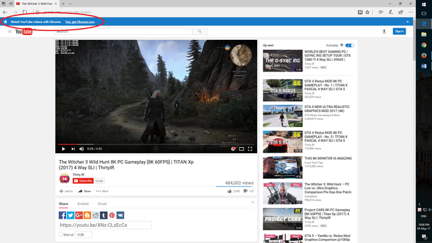Share to Twitter icon
432x243 pixels.
coord(70,215)
